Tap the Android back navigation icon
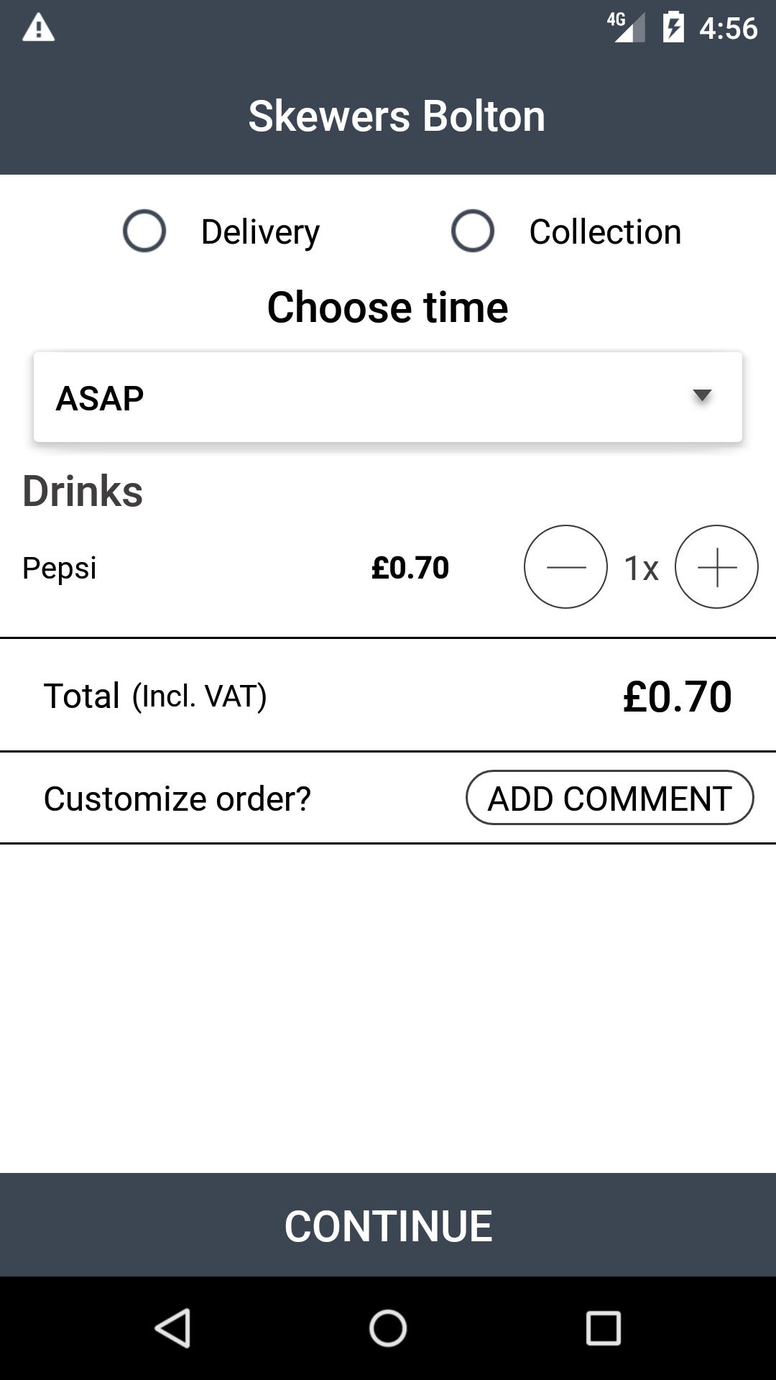The height and width of the screenshot is (1380, 776). 172,1328
